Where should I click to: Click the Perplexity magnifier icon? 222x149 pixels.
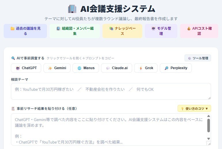pos(166,68)
